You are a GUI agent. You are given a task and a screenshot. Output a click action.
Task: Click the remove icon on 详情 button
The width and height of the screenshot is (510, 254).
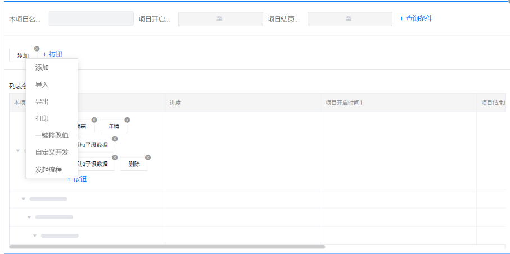point(127,120)
